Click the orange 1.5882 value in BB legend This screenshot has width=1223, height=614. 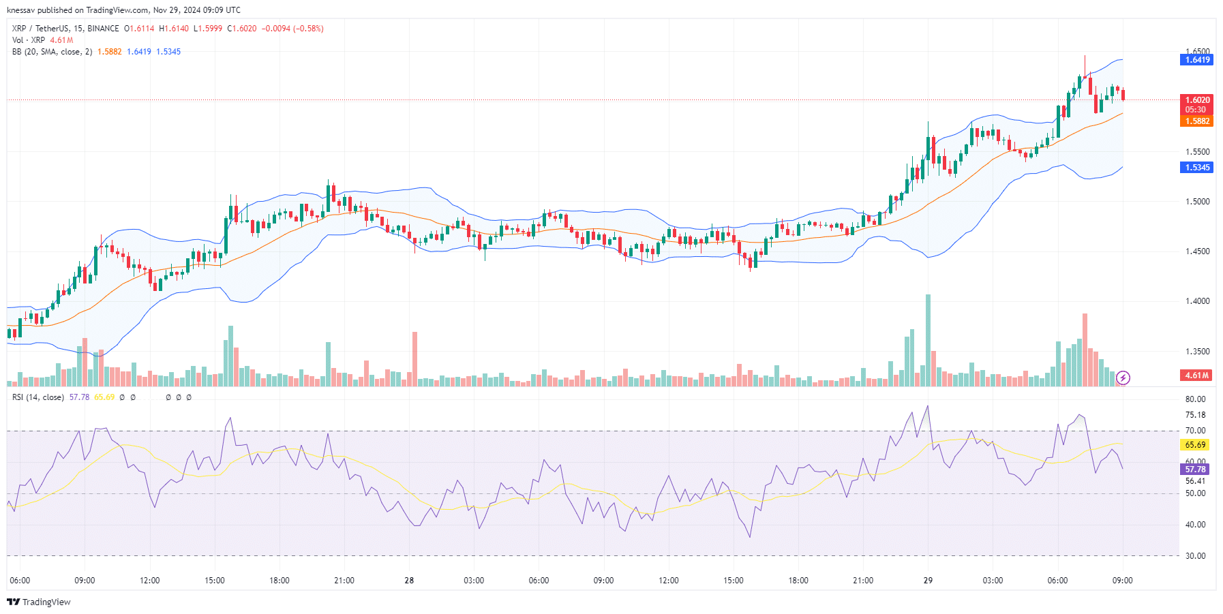[x=110, y=52]
